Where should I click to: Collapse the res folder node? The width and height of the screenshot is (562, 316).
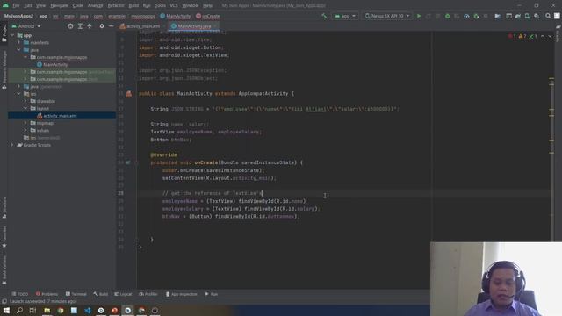pos(19,94)
